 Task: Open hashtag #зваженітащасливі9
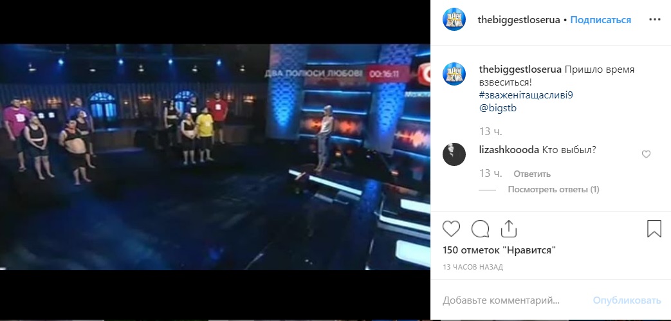pos(526,95)
